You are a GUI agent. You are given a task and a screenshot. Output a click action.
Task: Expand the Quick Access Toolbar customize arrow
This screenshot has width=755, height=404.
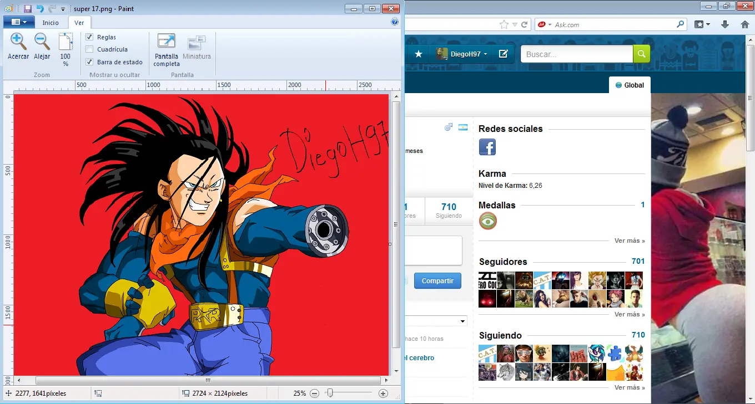click(63, 9)
